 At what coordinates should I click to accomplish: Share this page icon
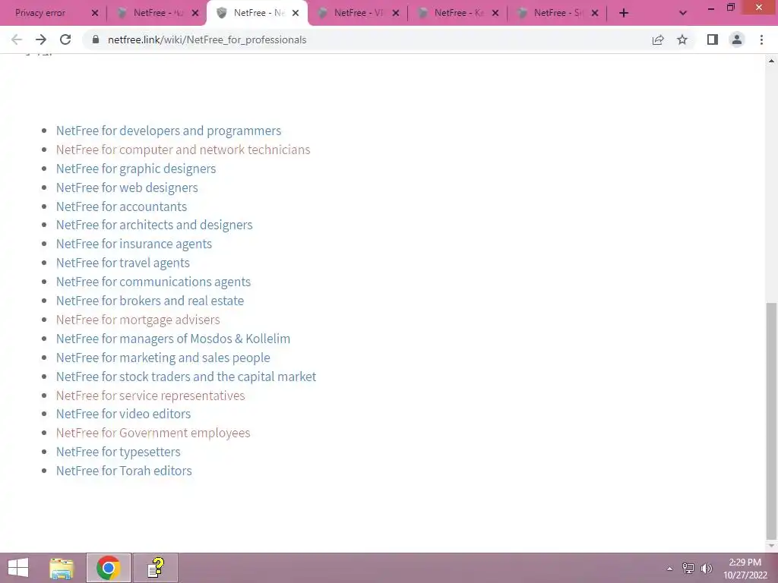(658, 39)
